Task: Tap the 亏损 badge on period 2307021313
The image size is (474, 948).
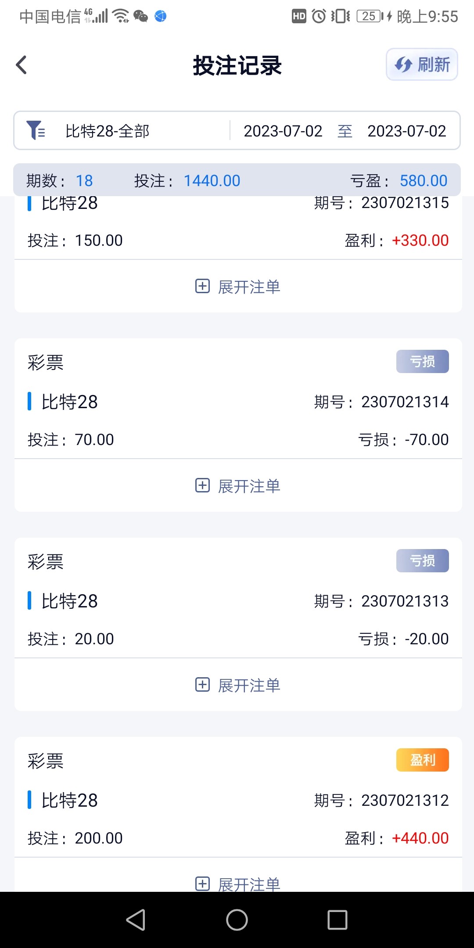Action: pyautogui.click(x=422, y=561)
